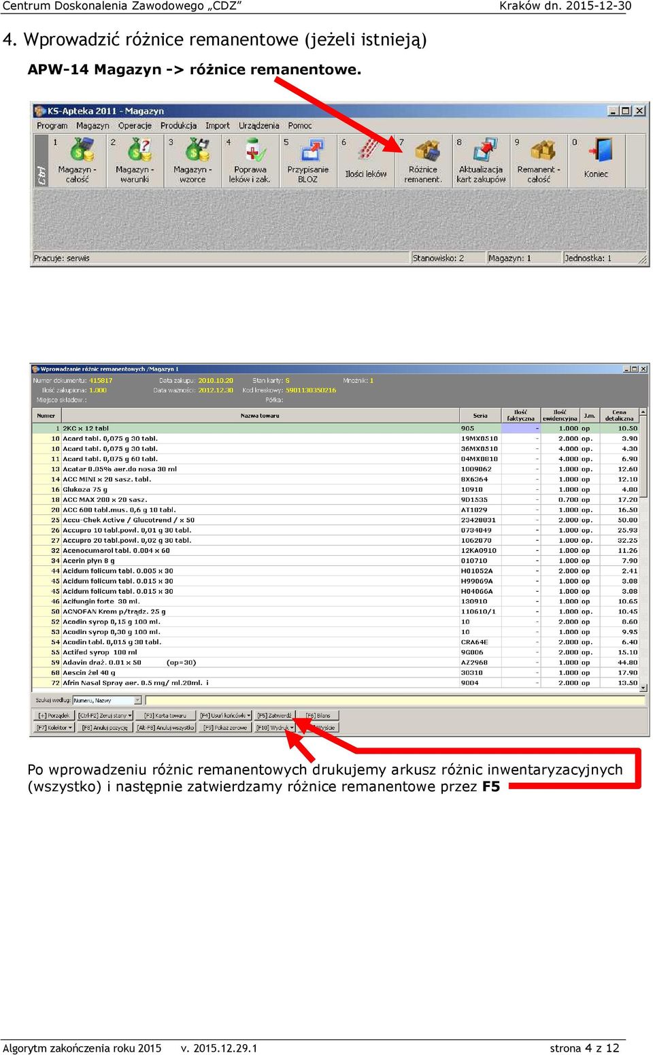Sort by Seria column header
The height and width of the screenshot is (1055, 653).
[480, 416]
